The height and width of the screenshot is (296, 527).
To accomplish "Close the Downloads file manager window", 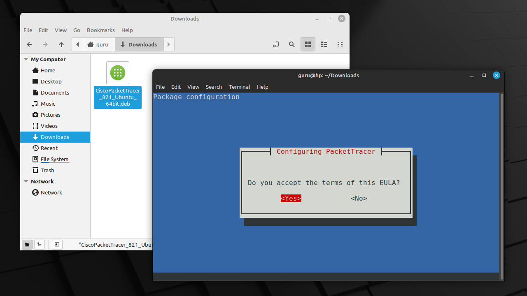I will coord(342,18).
